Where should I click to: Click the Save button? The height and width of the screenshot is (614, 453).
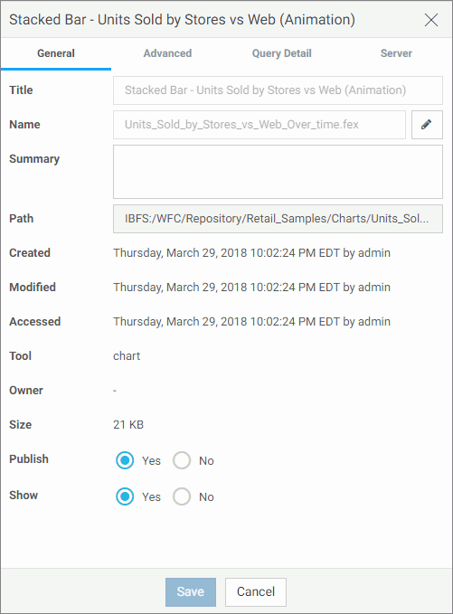pos(191,591)
